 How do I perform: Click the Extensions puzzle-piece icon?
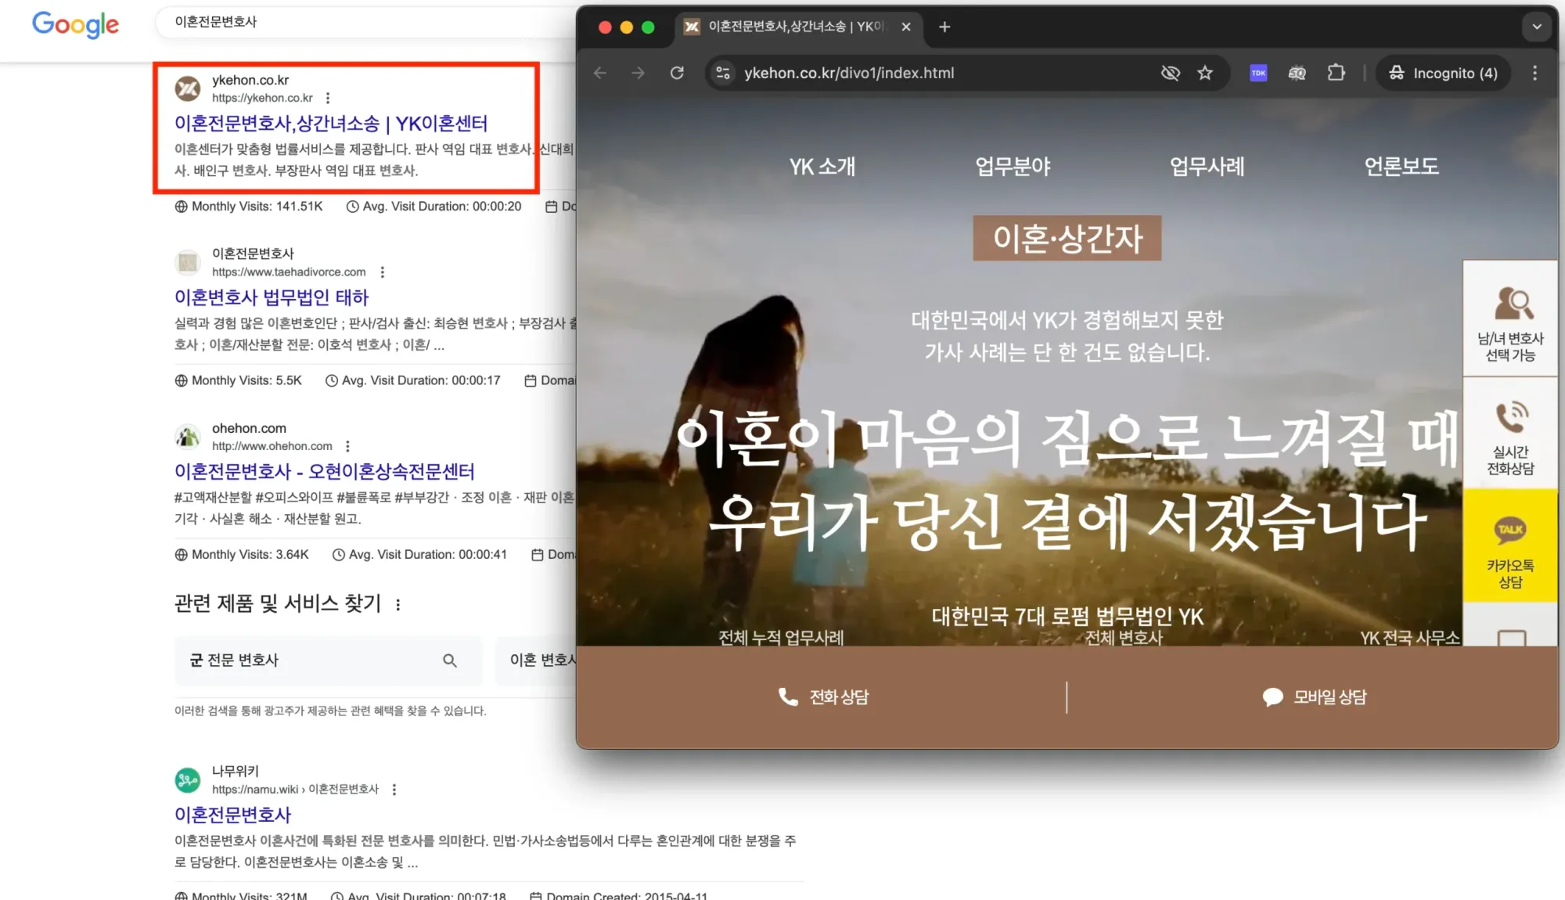(x=1337, y=73)
